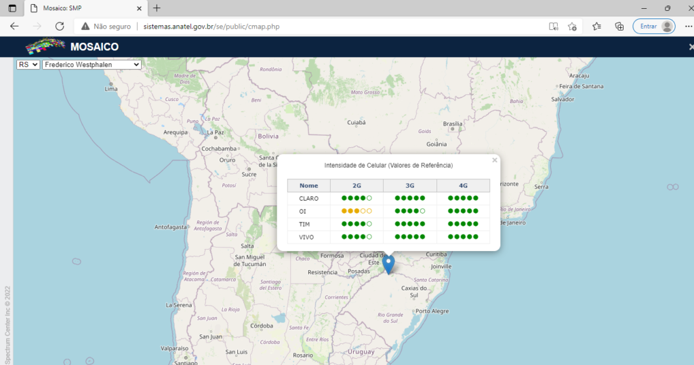This screenshot has width=694, height=365.
Task: Click Cuiabá label on map
Action: pyautogui.click(x=356, y=122)
